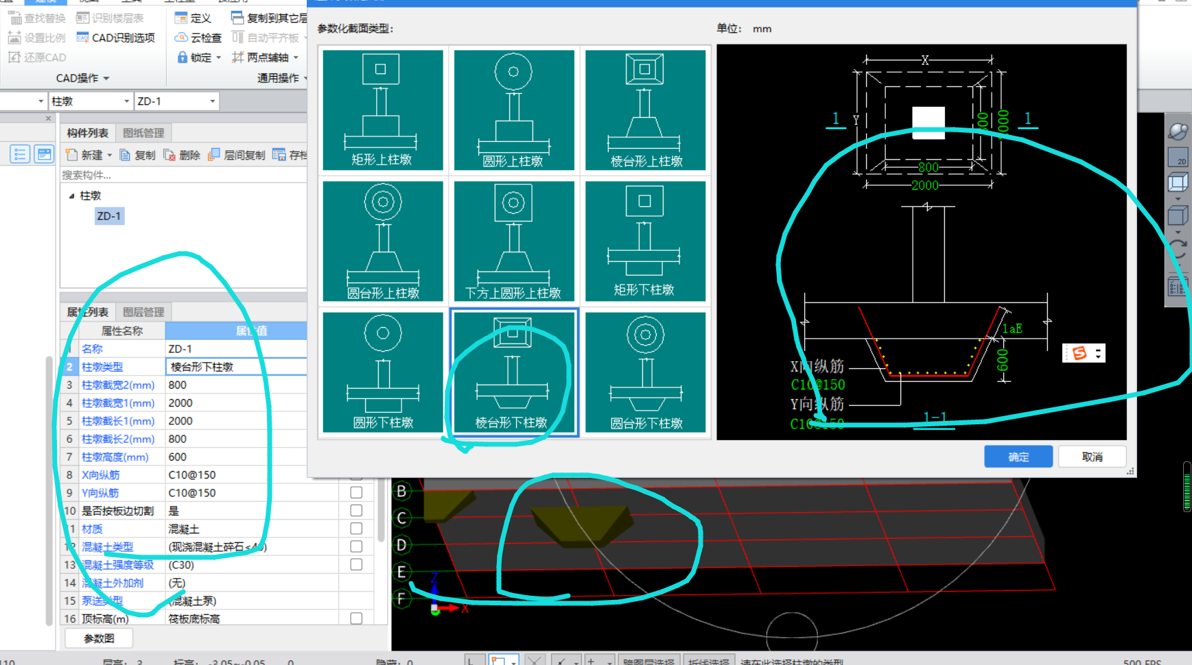Switch to the 2D view icon
The width and height of the screenshot is (1192, 665).
click(x=1178, y=157)
